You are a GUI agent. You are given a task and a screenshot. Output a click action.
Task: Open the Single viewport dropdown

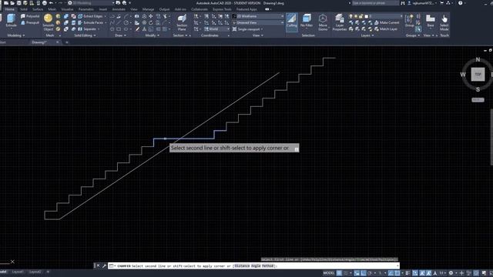[248, 29]
